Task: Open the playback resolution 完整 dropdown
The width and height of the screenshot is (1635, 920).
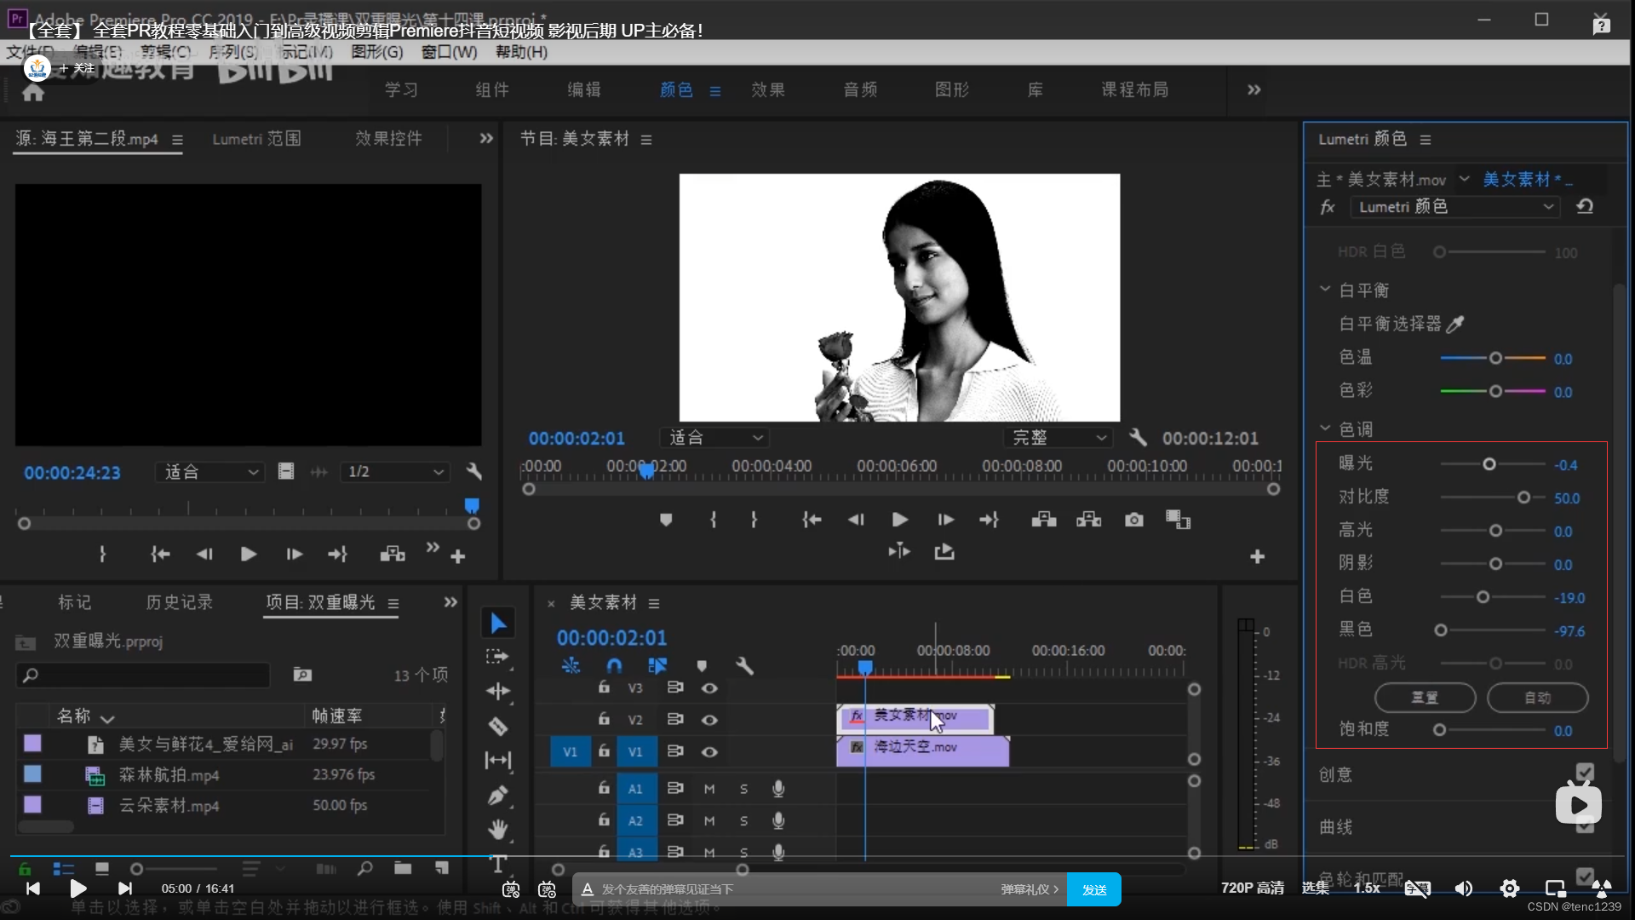Action: pos(1058,438)
